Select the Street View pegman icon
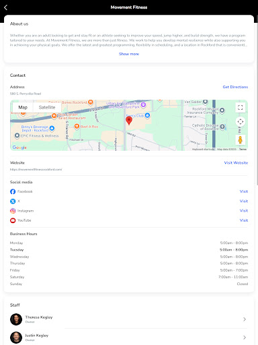 [241, 140]
